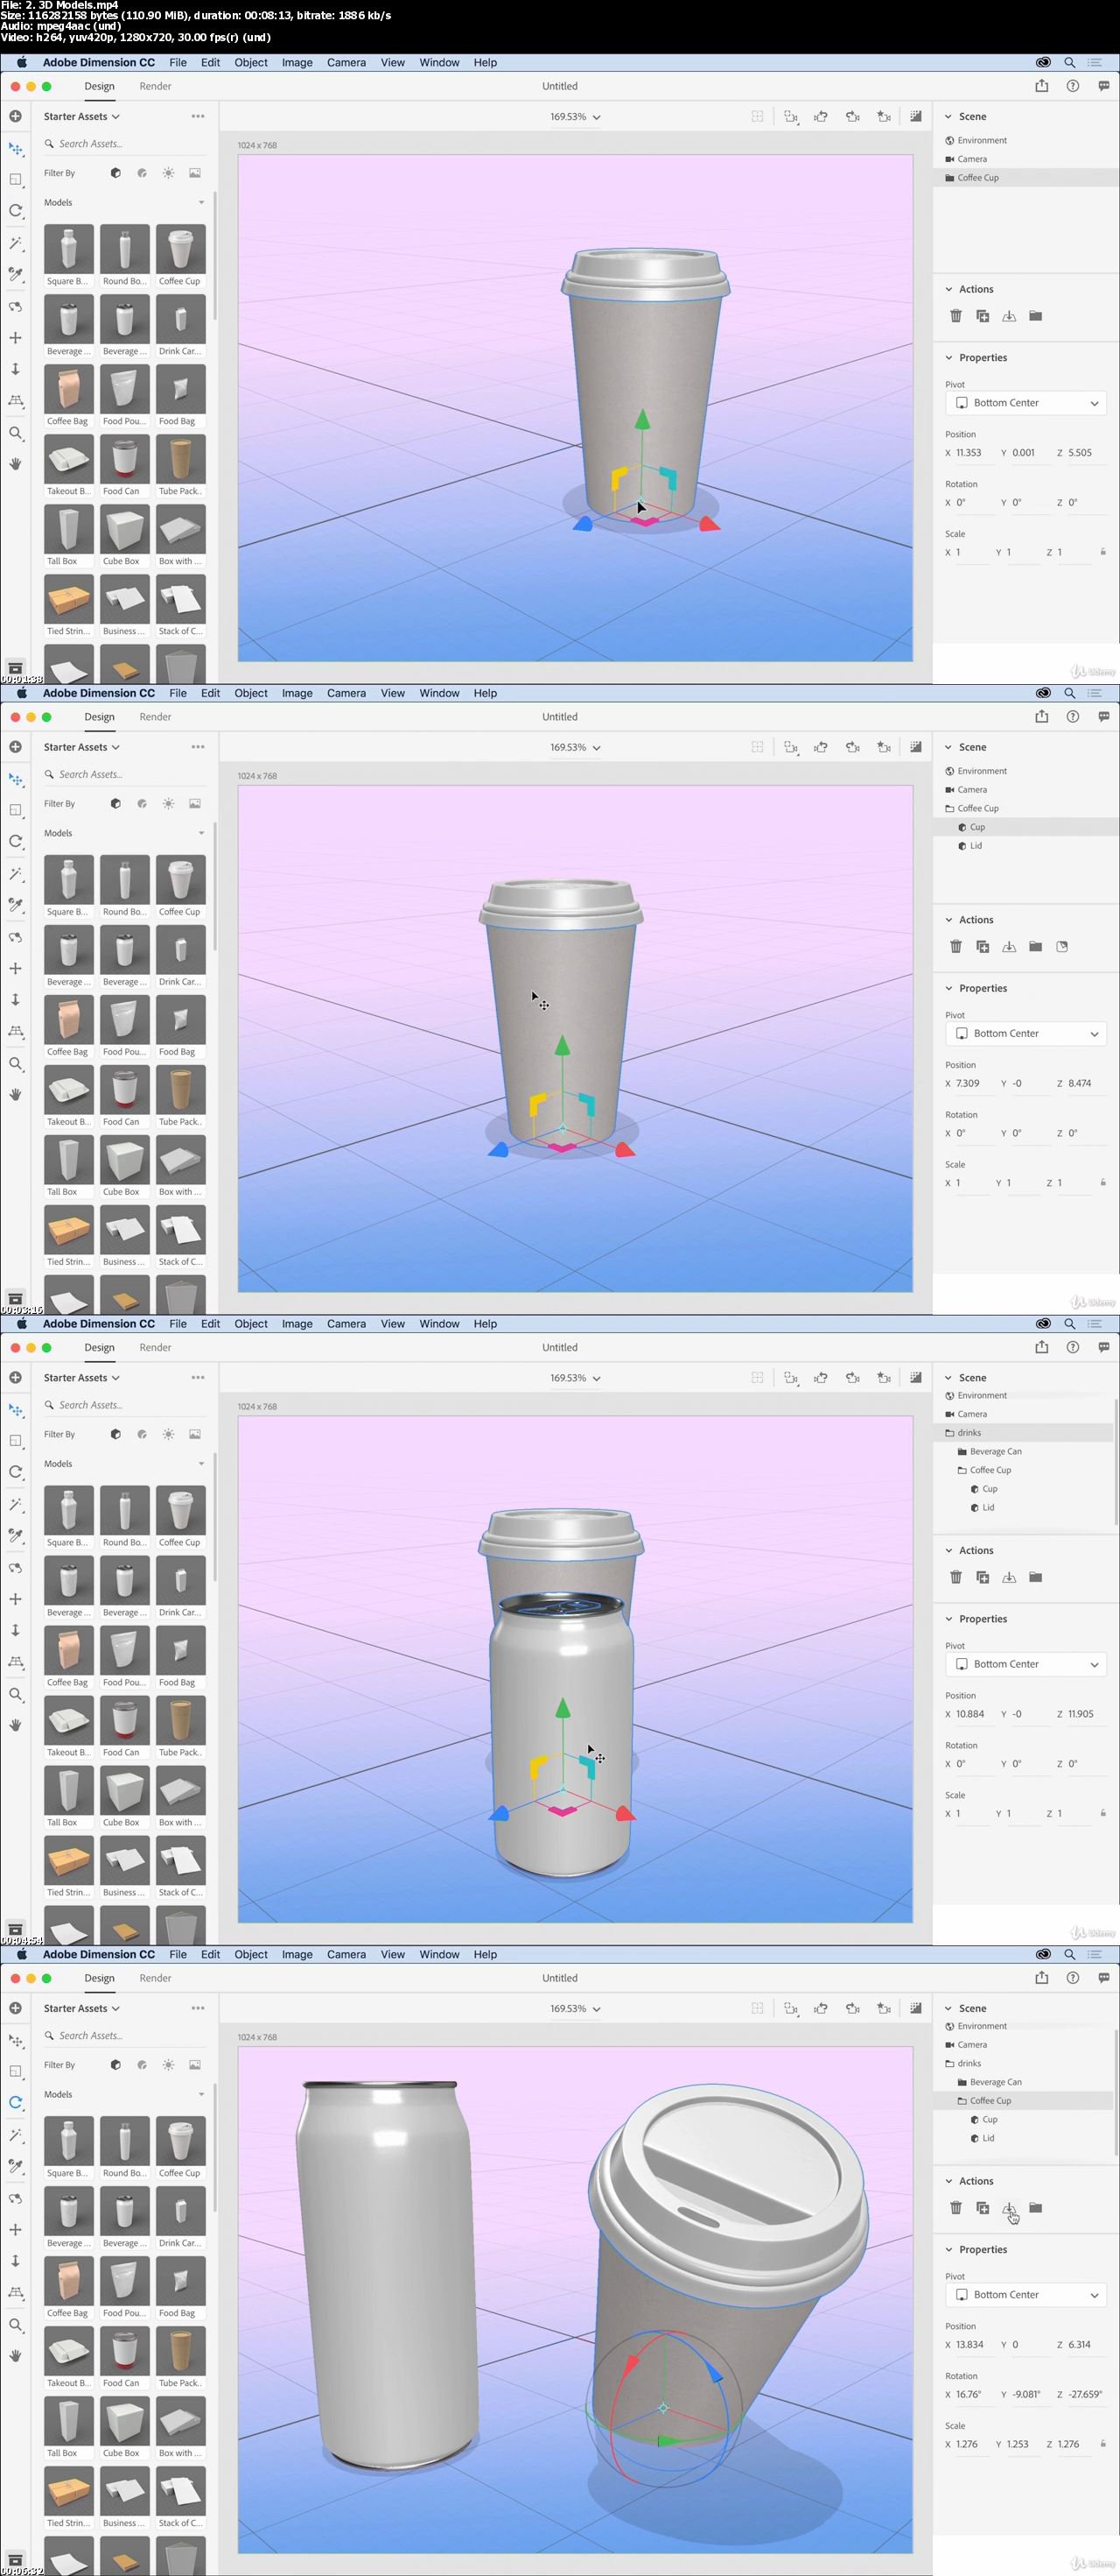Toggle the Models filter in first frame
The height and width of the screenshot is (2576, 1120).
(x=115, y=173)
